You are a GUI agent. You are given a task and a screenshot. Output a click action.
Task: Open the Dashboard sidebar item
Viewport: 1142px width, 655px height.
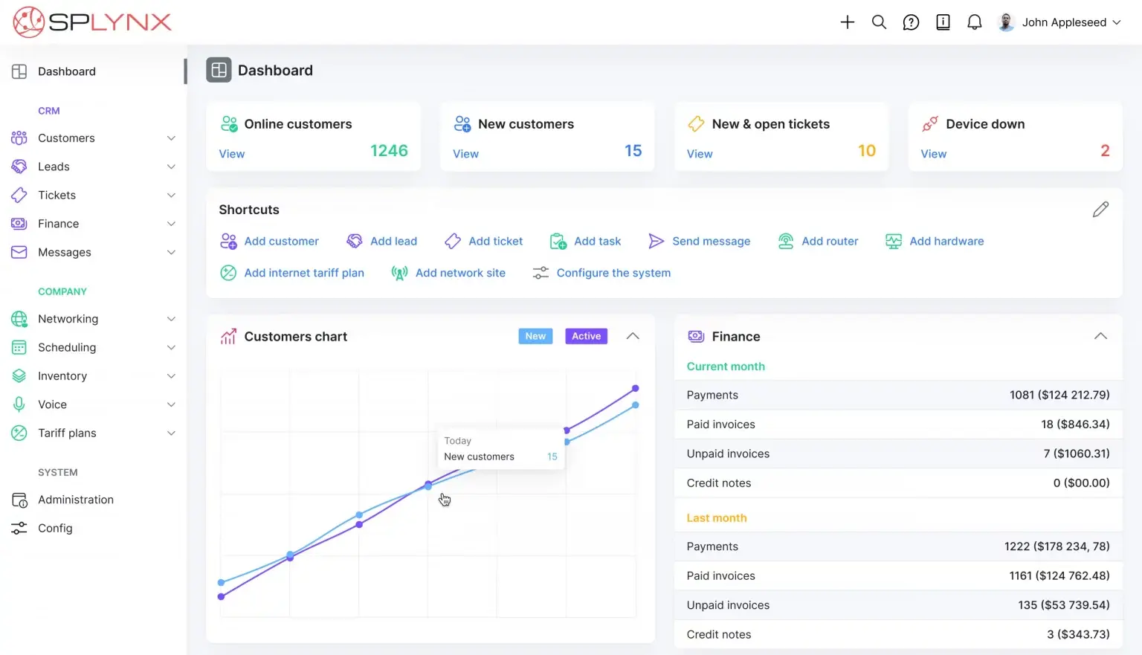click(67, 71)
